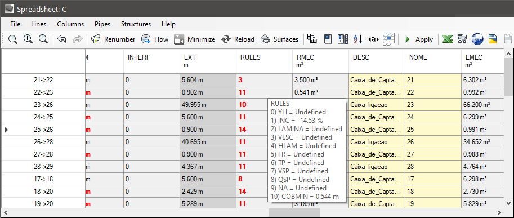Click the copy tables icon
Image resolution: width=514 pixels, height=218 pixels.
tap(312, 39)
